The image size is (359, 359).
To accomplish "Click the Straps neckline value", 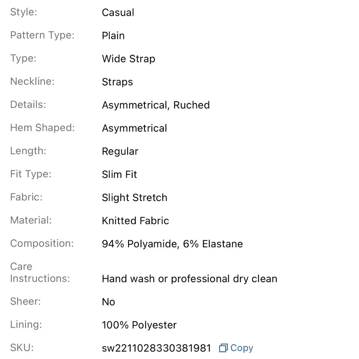I will 117,82.
